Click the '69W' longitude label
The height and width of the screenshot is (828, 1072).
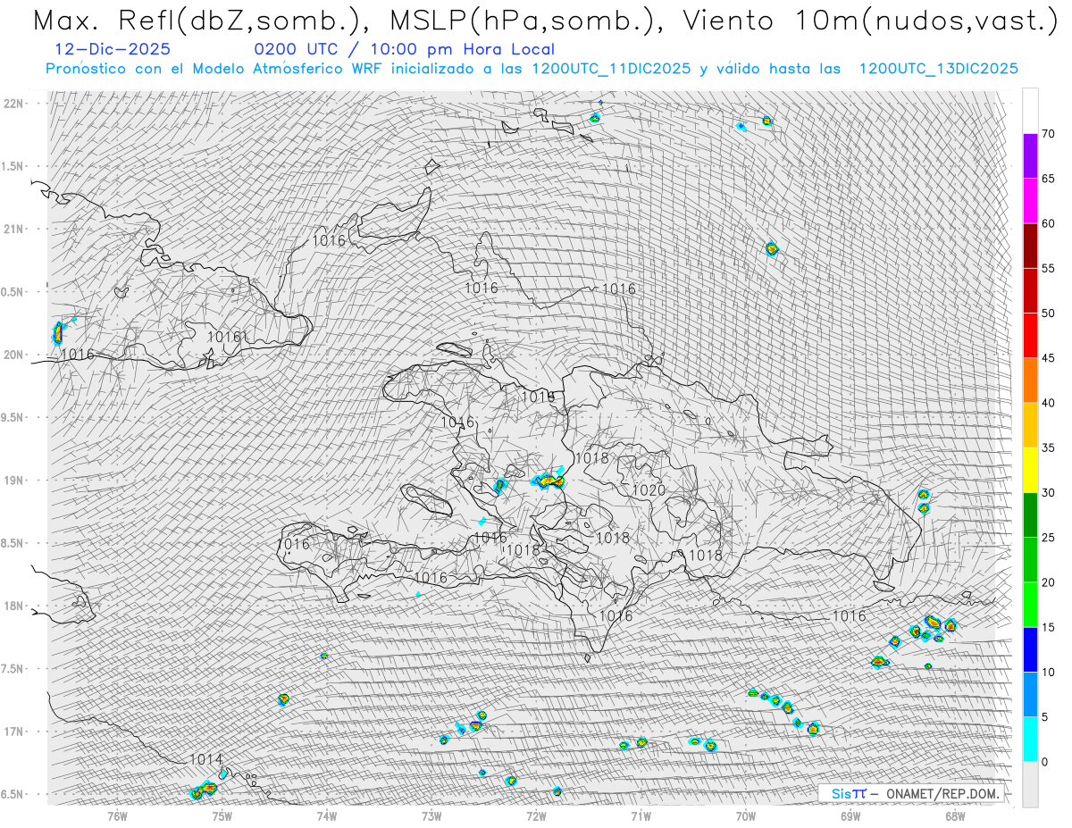coord(850,815)
